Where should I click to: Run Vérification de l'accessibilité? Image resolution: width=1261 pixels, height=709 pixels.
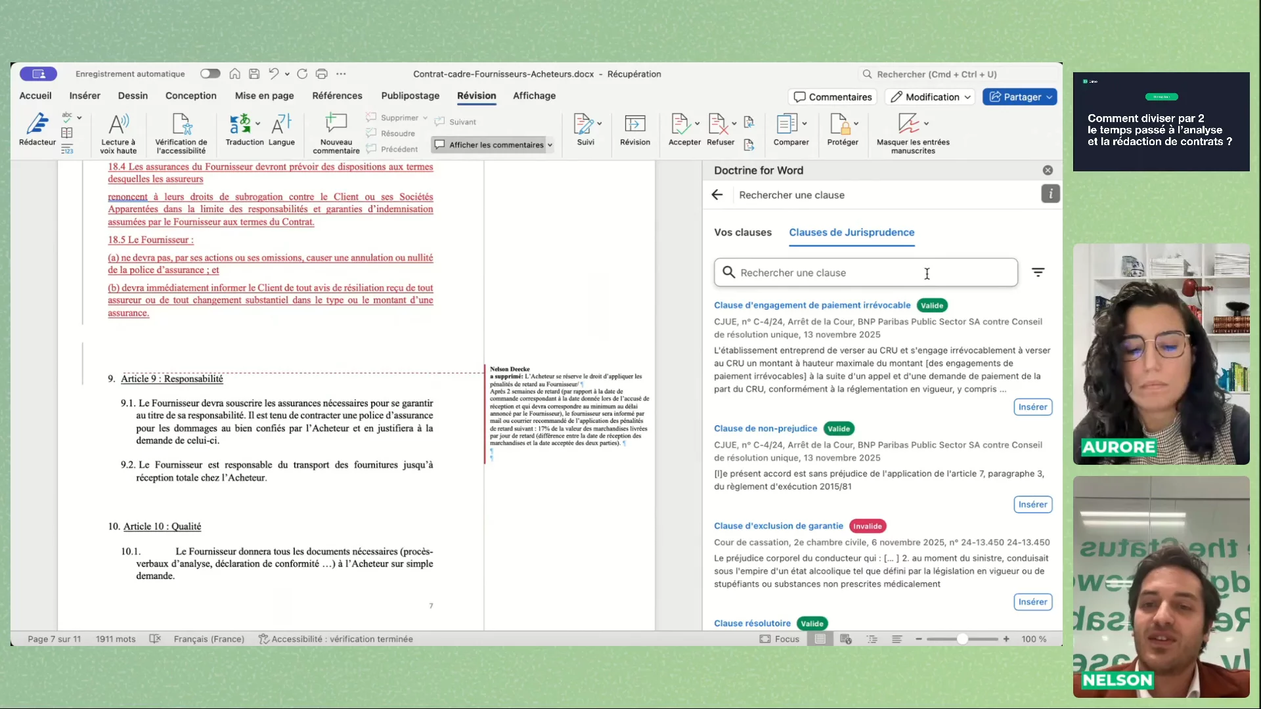[181, 123]
